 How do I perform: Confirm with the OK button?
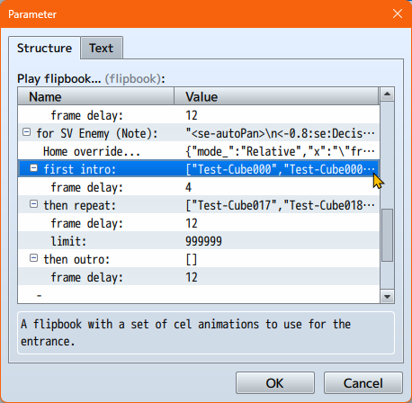[x=274, y=383]
